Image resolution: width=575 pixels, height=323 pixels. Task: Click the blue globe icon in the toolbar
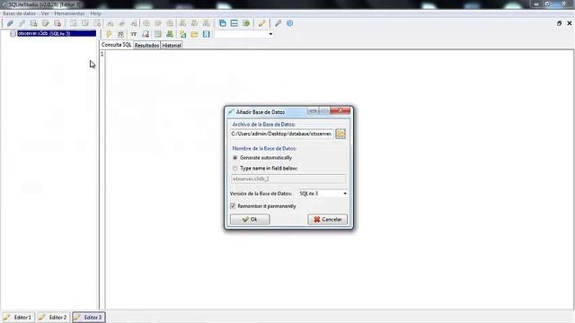click(x=290, y=23)
